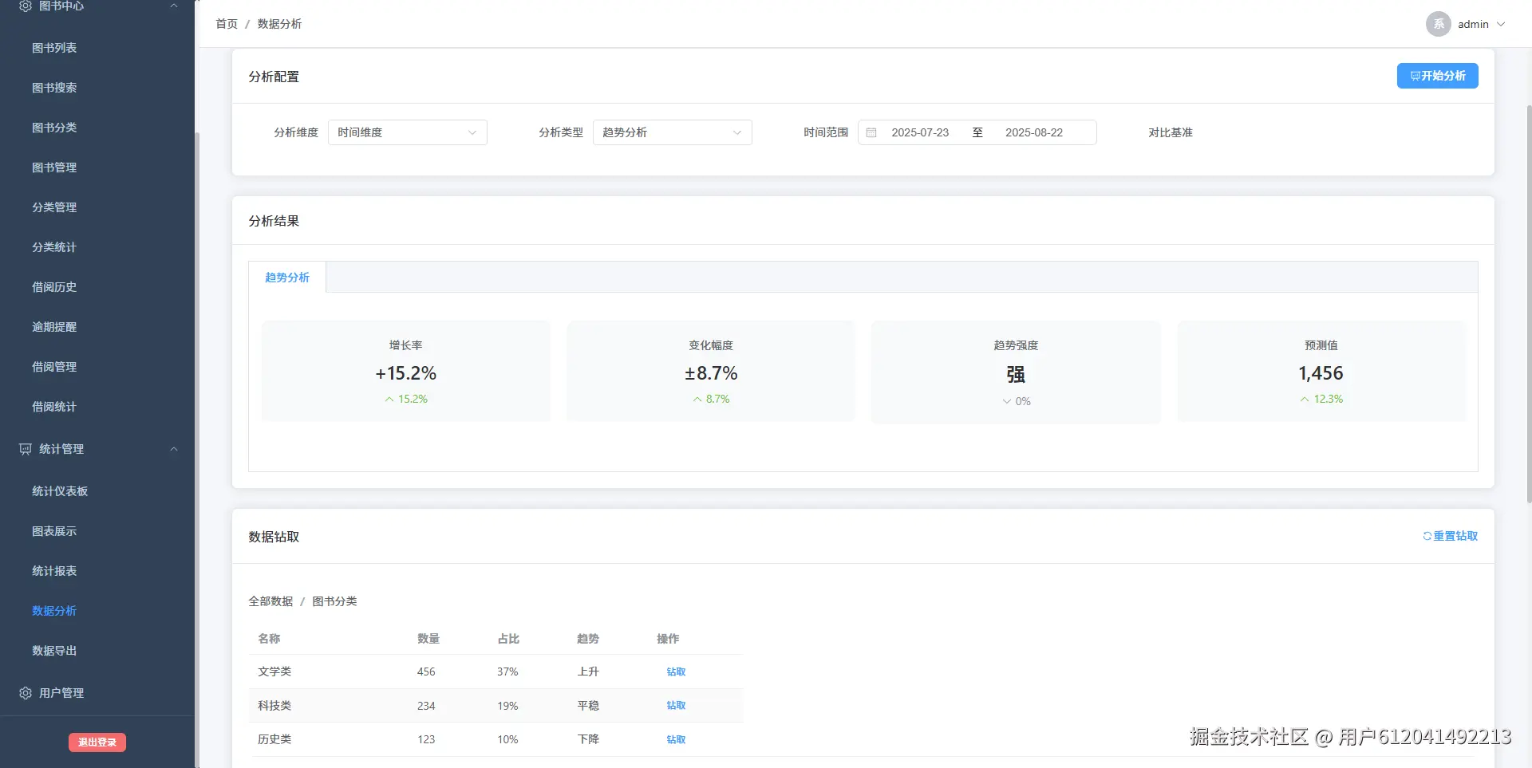This screenshot has height=768, width=1532.
Task: Click the gear icon beside 用户管理
Action: pos(26,693)
